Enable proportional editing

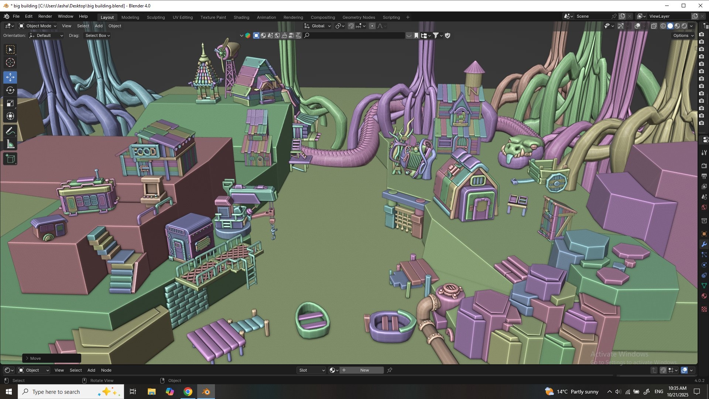coord(372,26)
